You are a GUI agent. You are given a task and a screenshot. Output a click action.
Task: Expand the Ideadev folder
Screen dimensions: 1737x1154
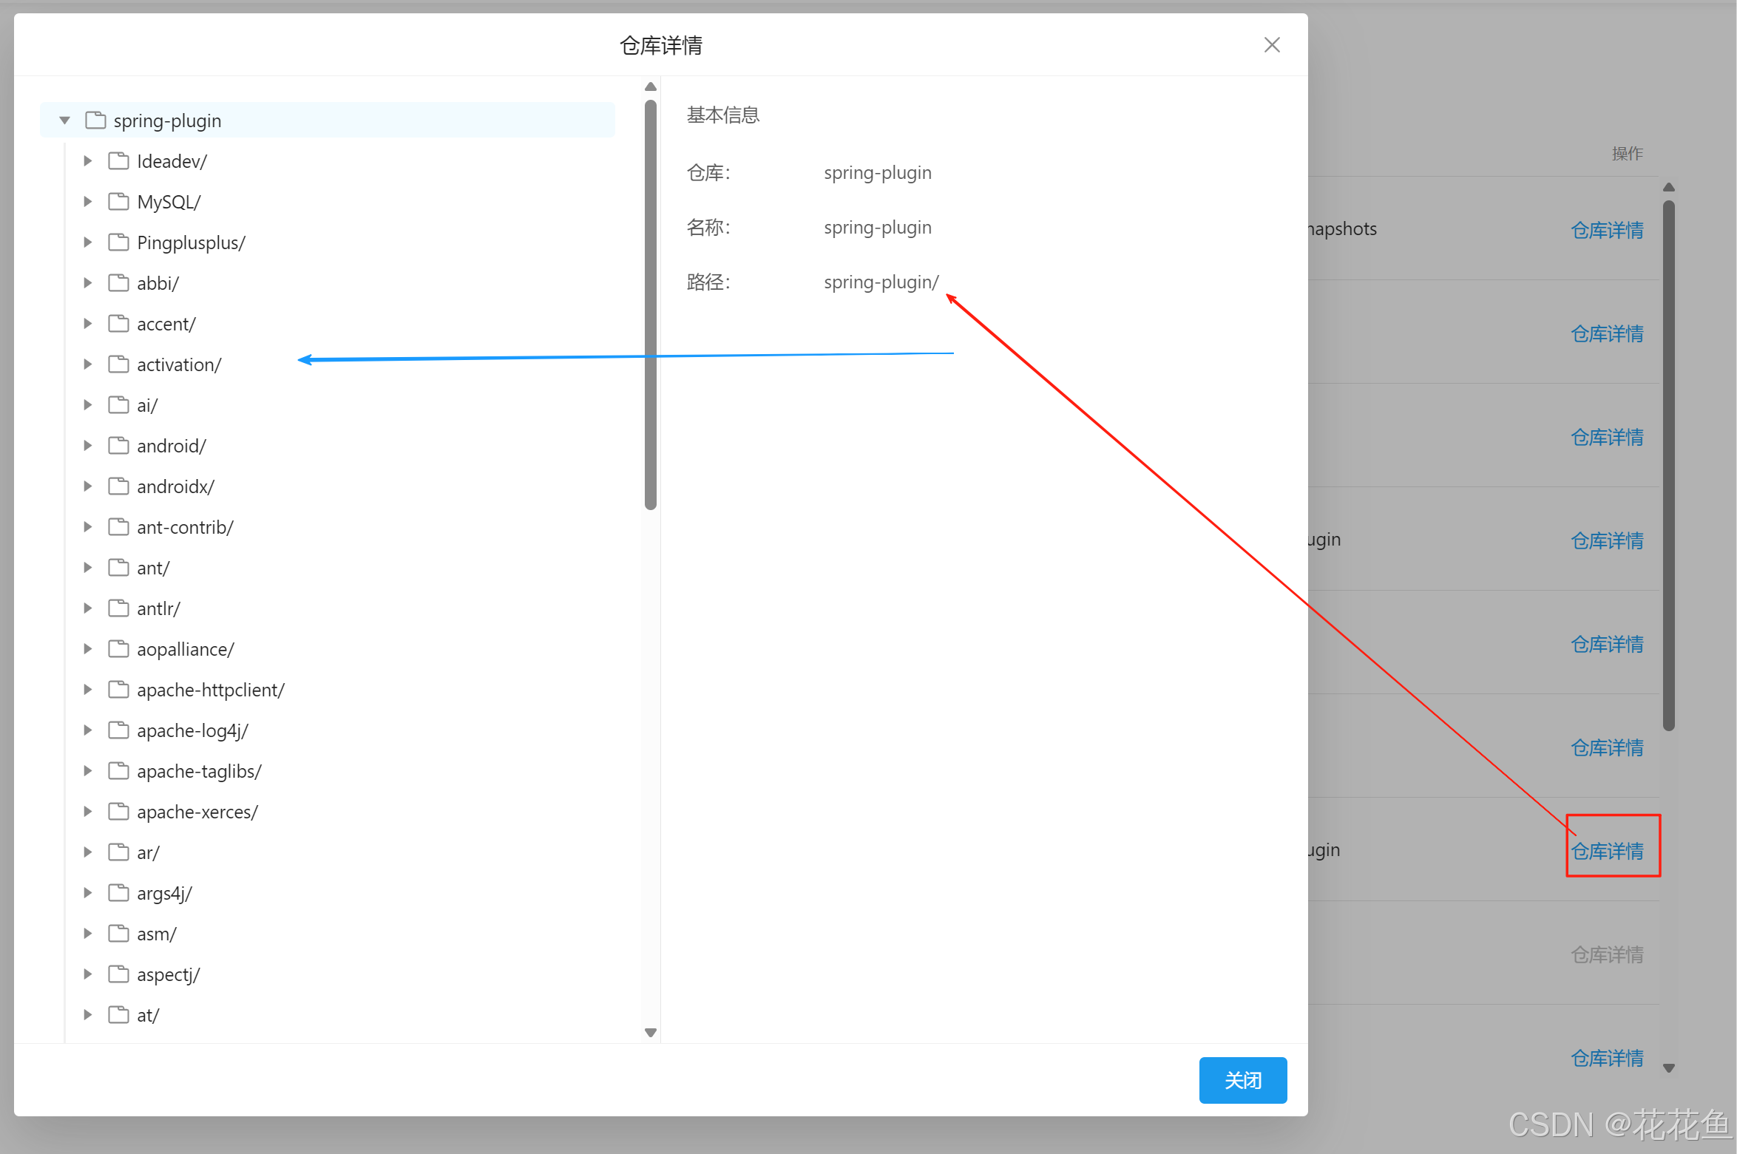coord(88,161)
